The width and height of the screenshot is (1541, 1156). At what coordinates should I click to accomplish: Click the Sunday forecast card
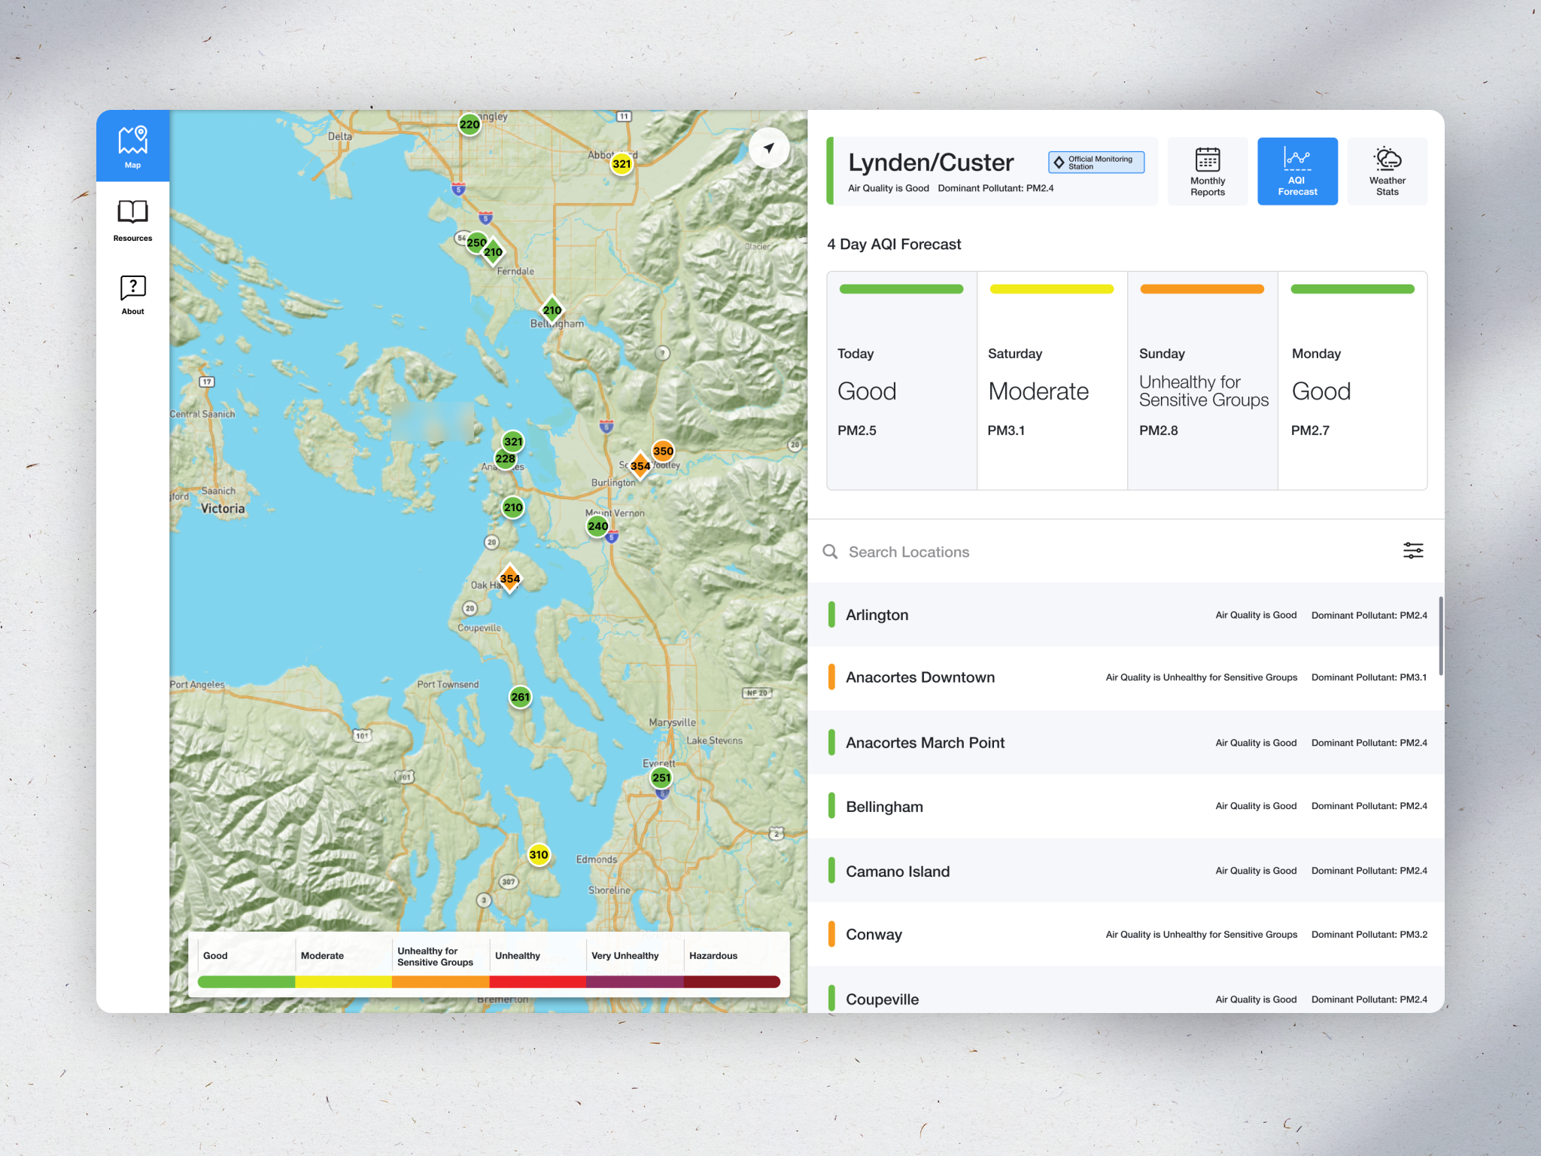(1202, 381)
